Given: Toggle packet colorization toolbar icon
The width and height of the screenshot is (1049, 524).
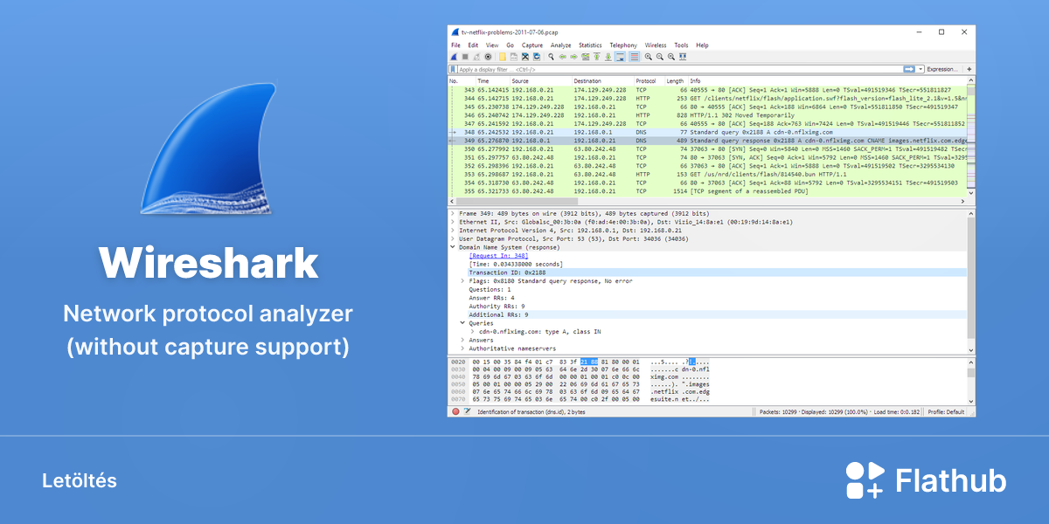Looking at the screenshot, I should [634, 57].
